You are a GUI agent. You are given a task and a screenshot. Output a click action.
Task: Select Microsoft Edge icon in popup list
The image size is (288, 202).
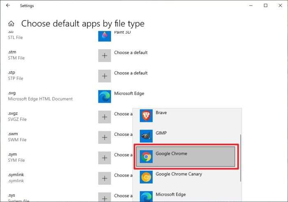tap(146, 197)
